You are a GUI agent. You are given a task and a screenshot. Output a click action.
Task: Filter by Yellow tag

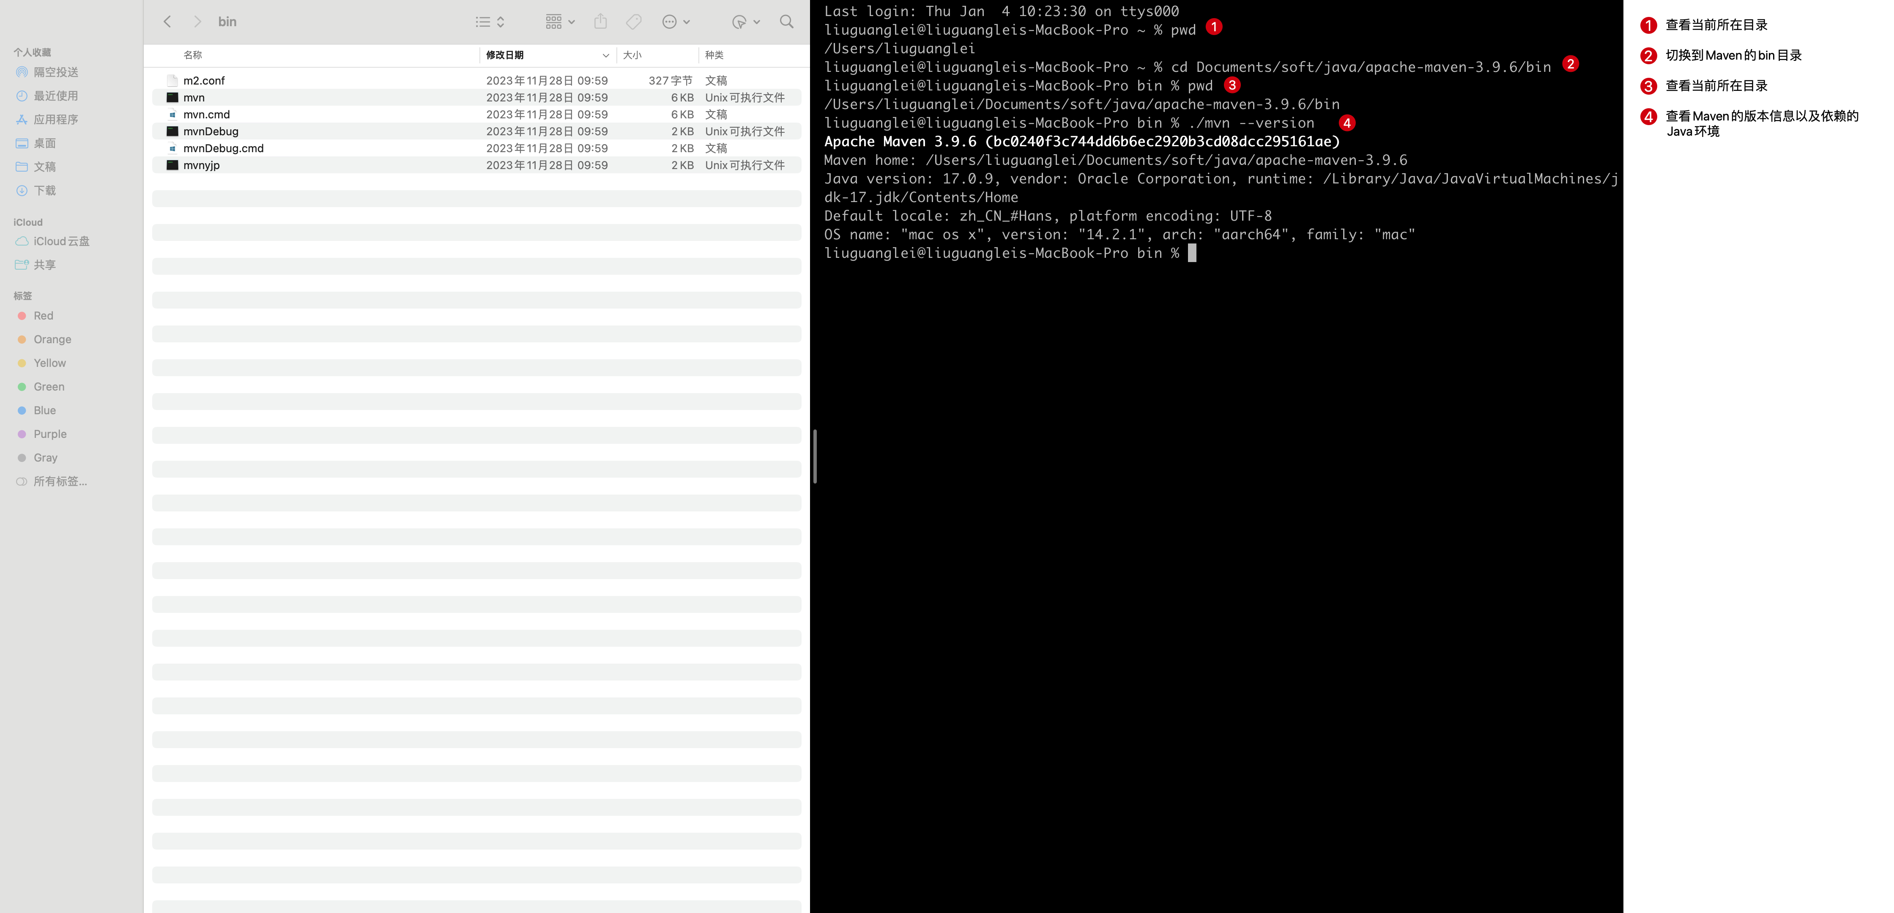41,363
